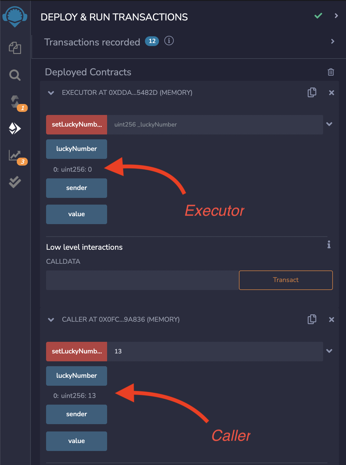
Task: Collapse the Caller contract card
Action: coord(51,320)
